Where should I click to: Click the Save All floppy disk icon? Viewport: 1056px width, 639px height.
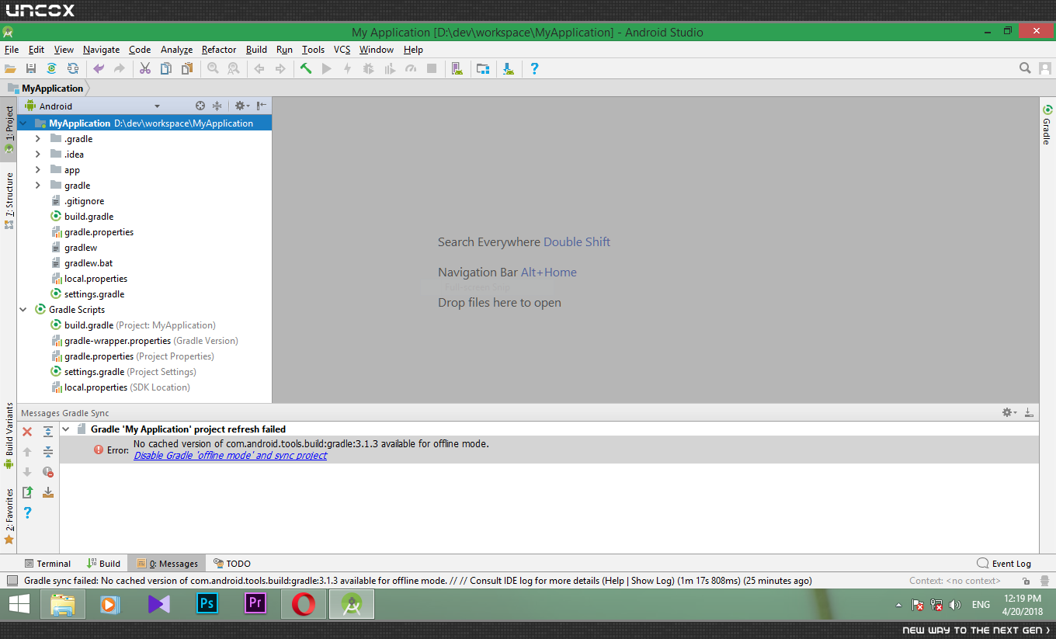31,69
